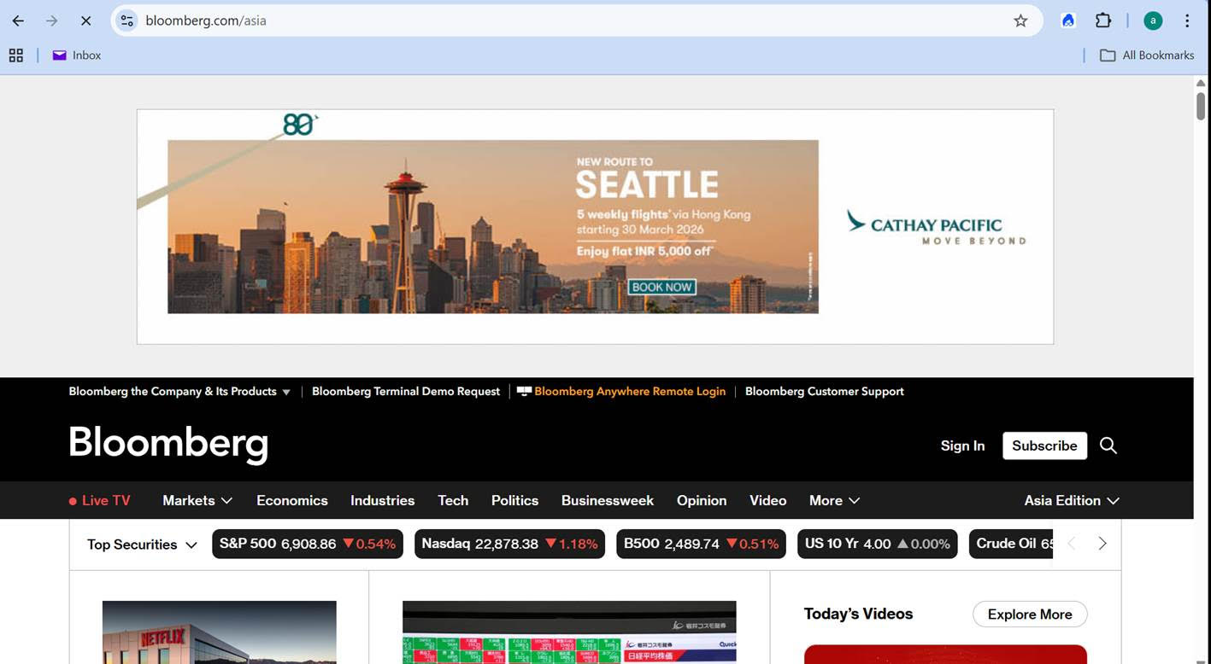Click the Subscribe button

tap(1044, 446)
